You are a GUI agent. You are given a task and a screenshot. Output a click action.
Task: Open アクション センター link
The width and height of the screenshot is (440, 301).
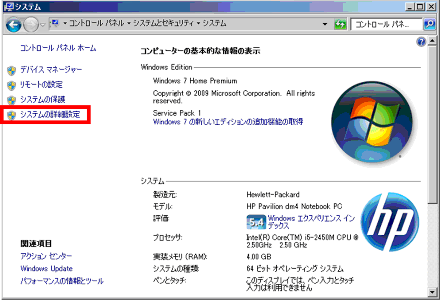click(x=46, y=256)
